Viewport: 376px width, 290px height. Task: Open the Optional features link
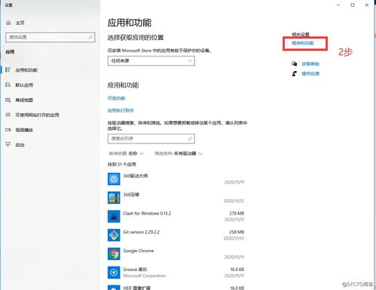click(x=116, y=98)
